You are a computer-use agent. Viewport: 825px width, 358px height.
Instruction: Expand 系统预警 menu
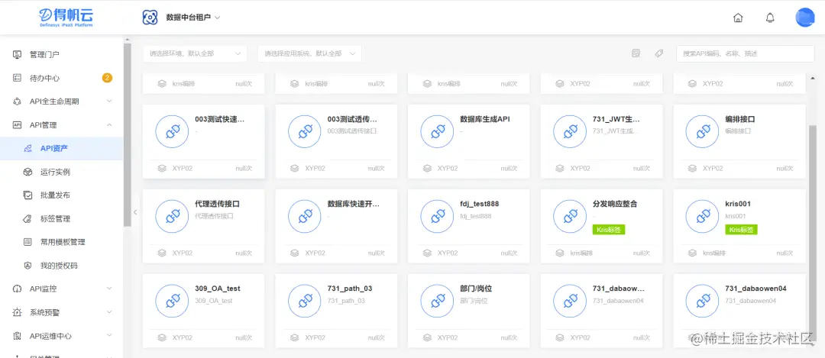click(109, 312)
